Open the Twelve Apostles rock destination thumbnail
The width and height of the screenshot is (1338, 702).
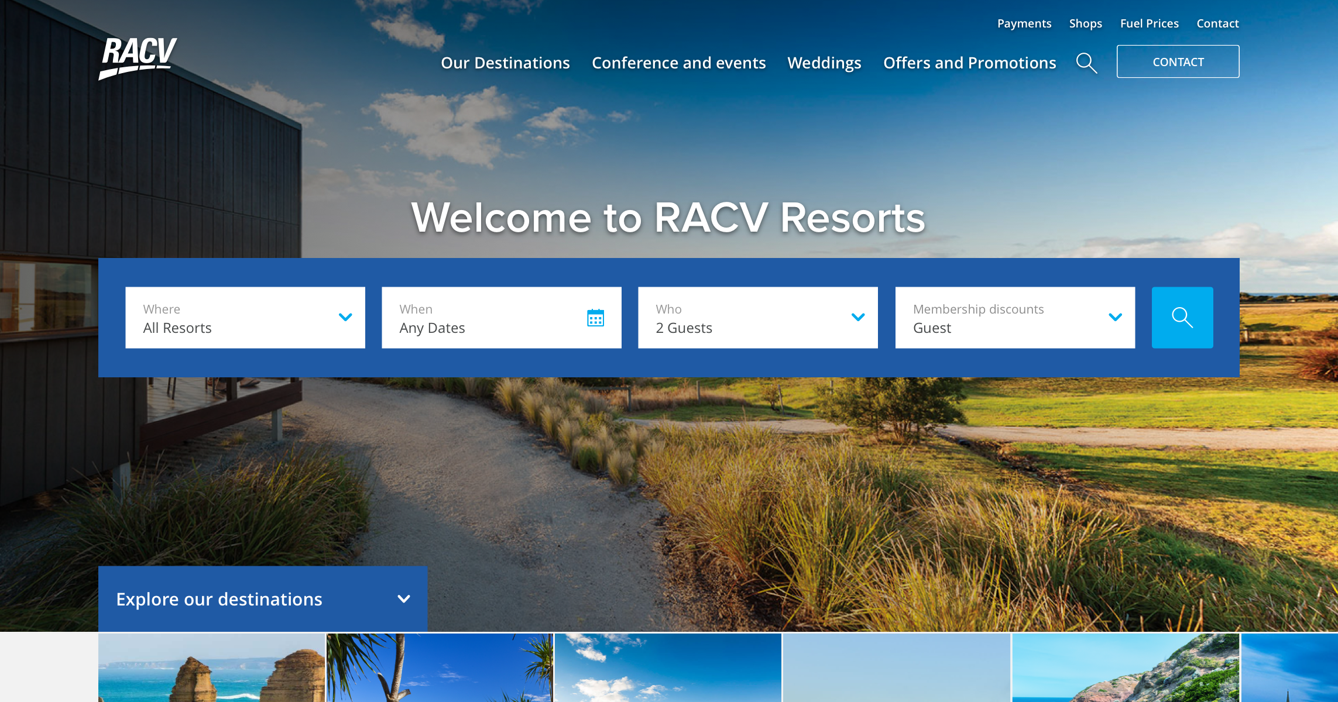coord(211,667)
